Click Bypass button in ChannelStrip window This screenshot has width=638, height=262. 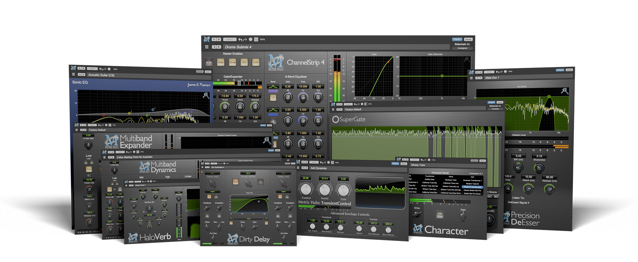468,39
